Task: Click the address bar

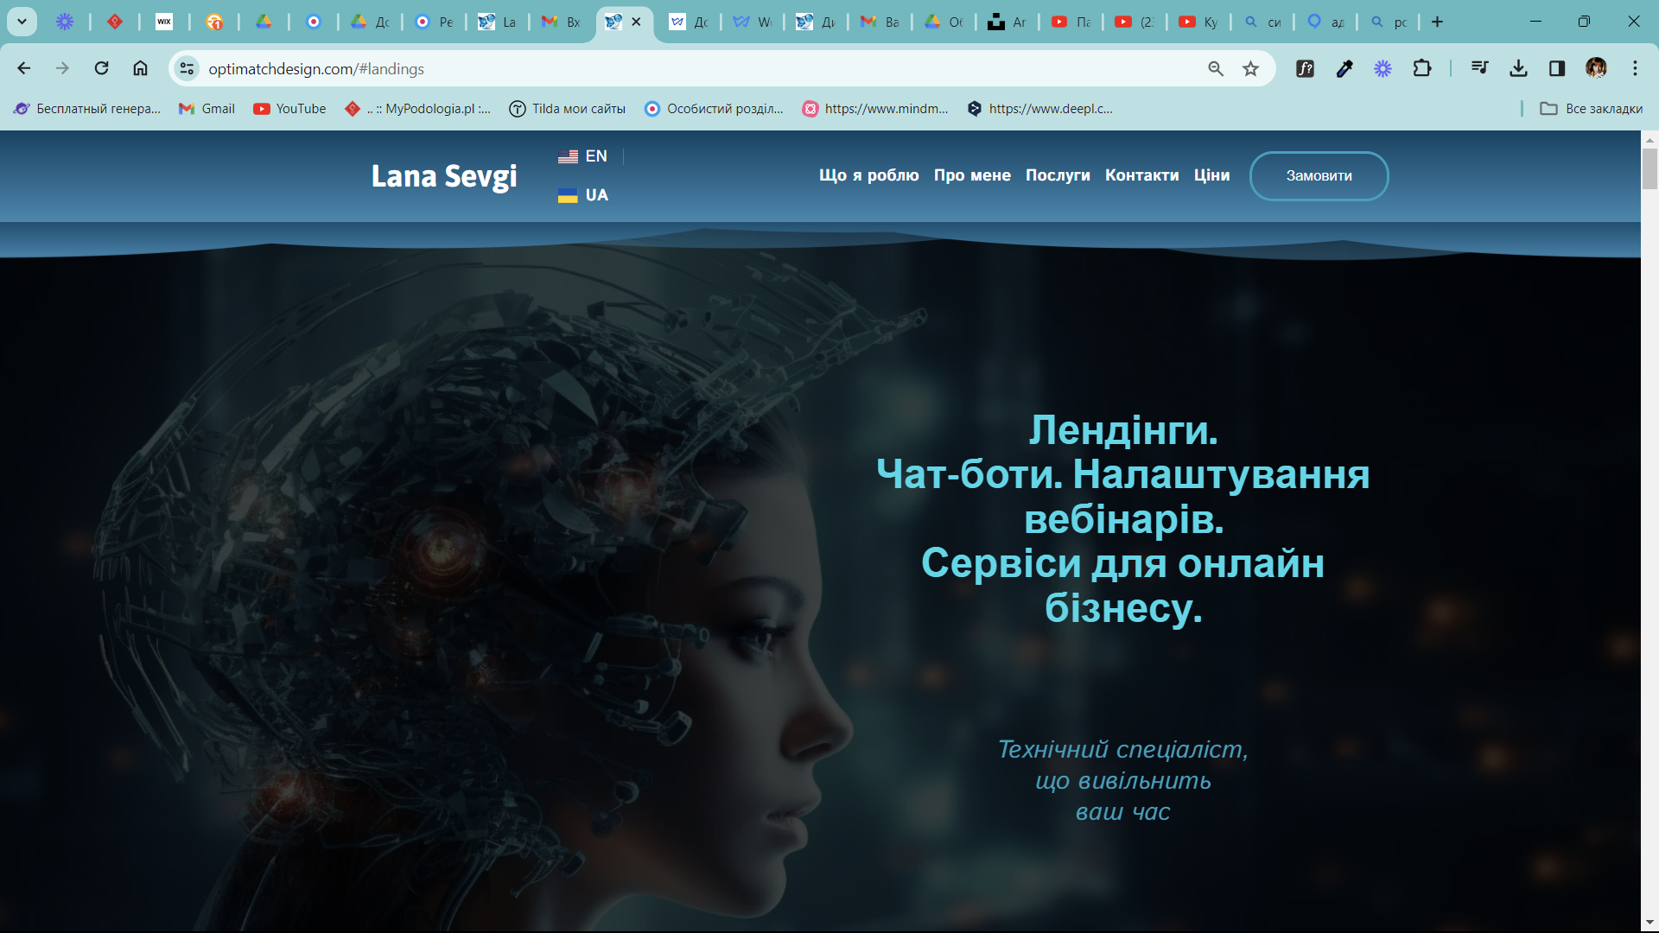Action: click(605, 68)
